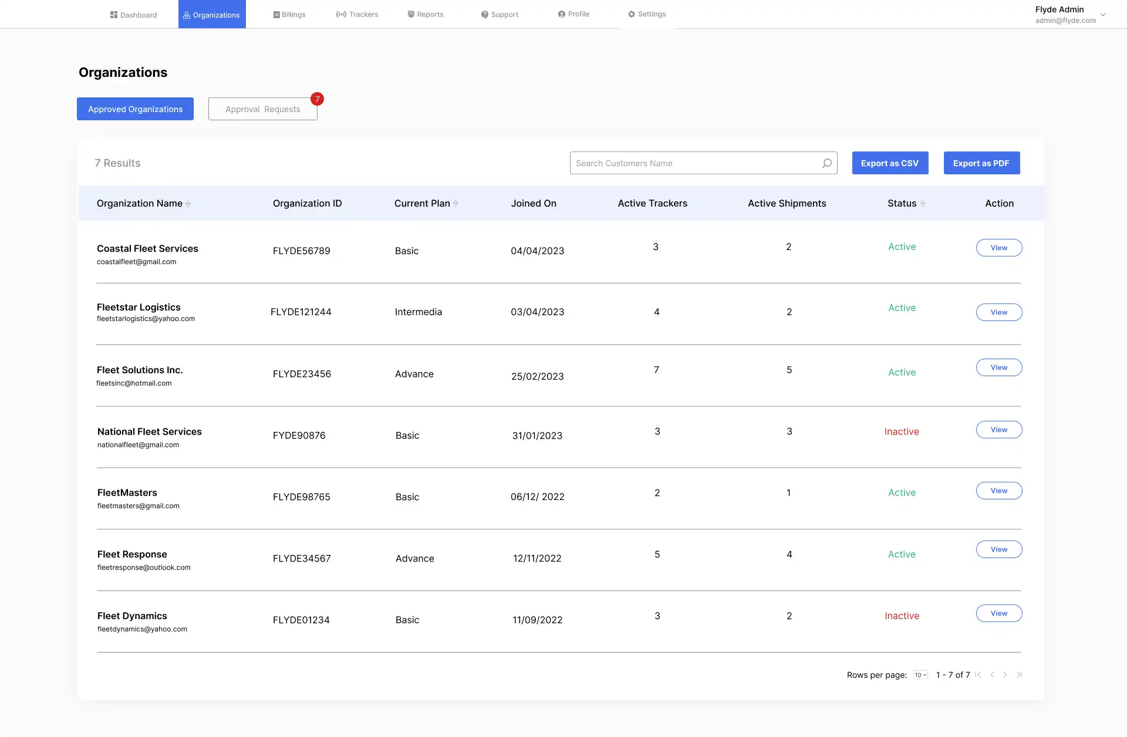Open the Billings menu item
1127x737 pixels.
[289, 15]
